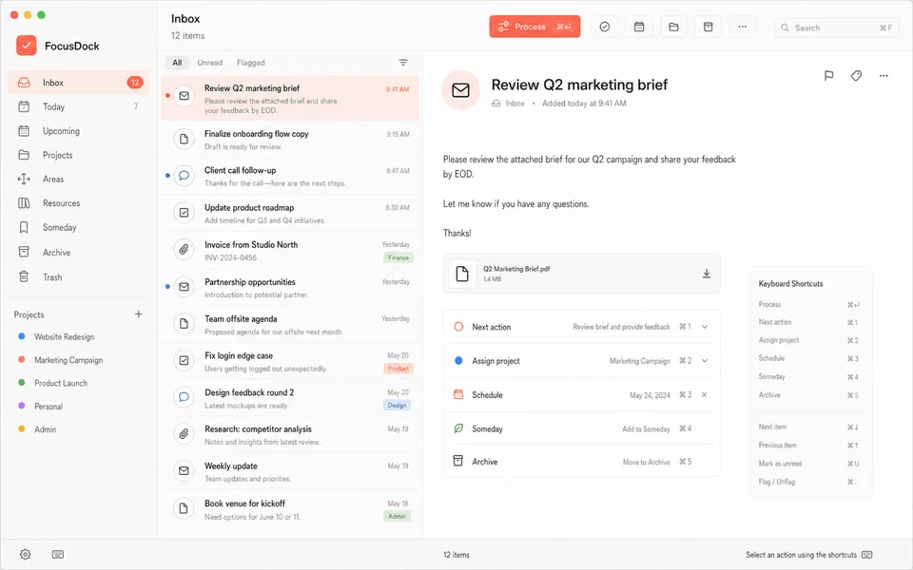Expand the Next action dropdown chevron
Image resolution: width=913 pixels, height=570 pixels.
[x=705, y=327]
